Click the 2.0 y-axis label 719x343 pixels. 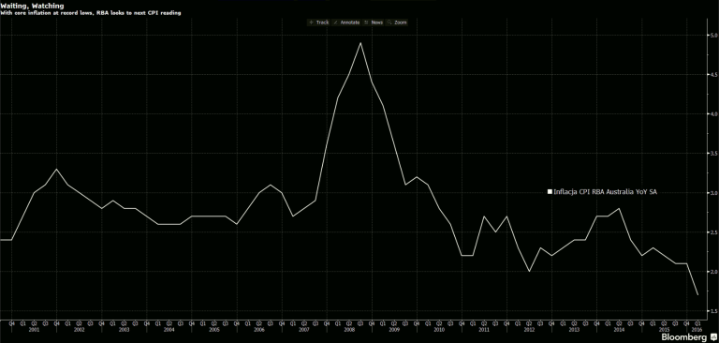pos(714,272)
